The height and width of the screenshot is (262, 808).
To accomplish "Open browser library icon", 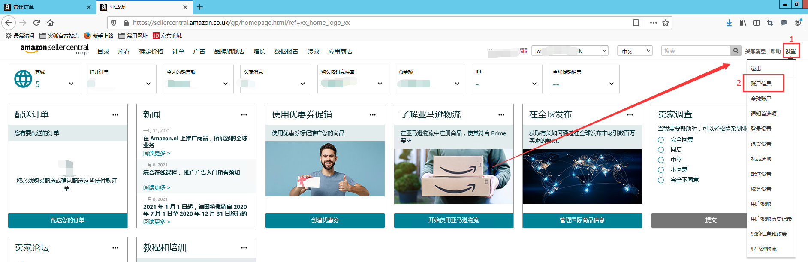I will pos(742,23).
